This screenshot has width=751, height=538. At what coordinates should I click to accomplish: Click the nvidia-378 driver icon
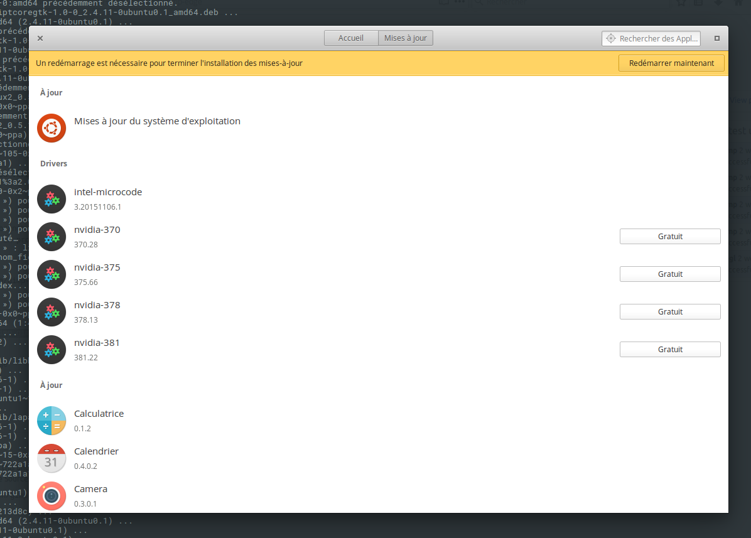(51, 312)
